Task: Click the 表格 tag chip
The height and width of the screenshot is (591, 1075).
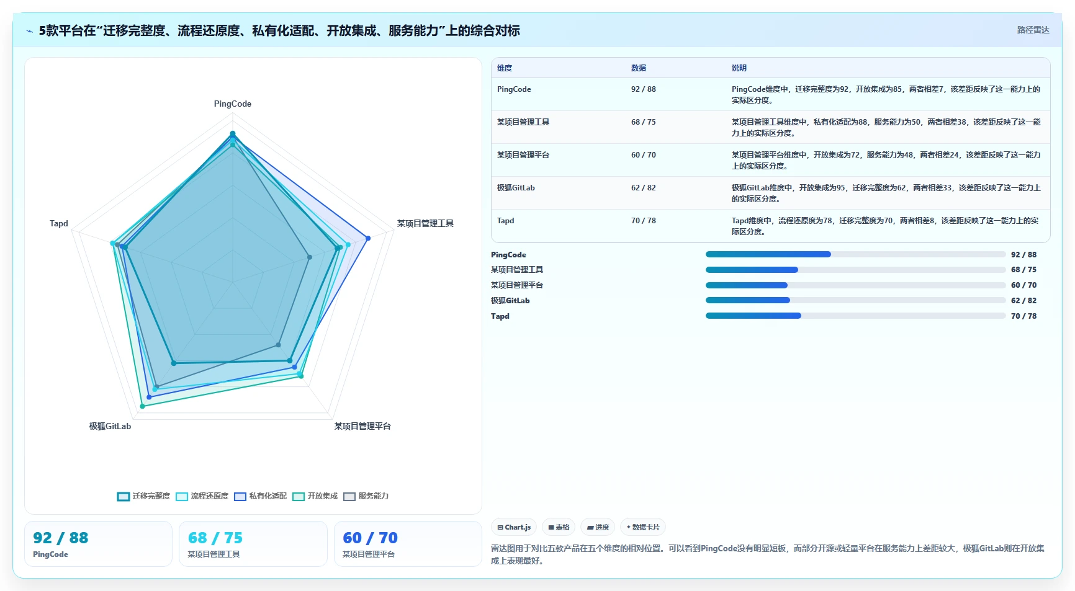Action: tap(559, 527)
